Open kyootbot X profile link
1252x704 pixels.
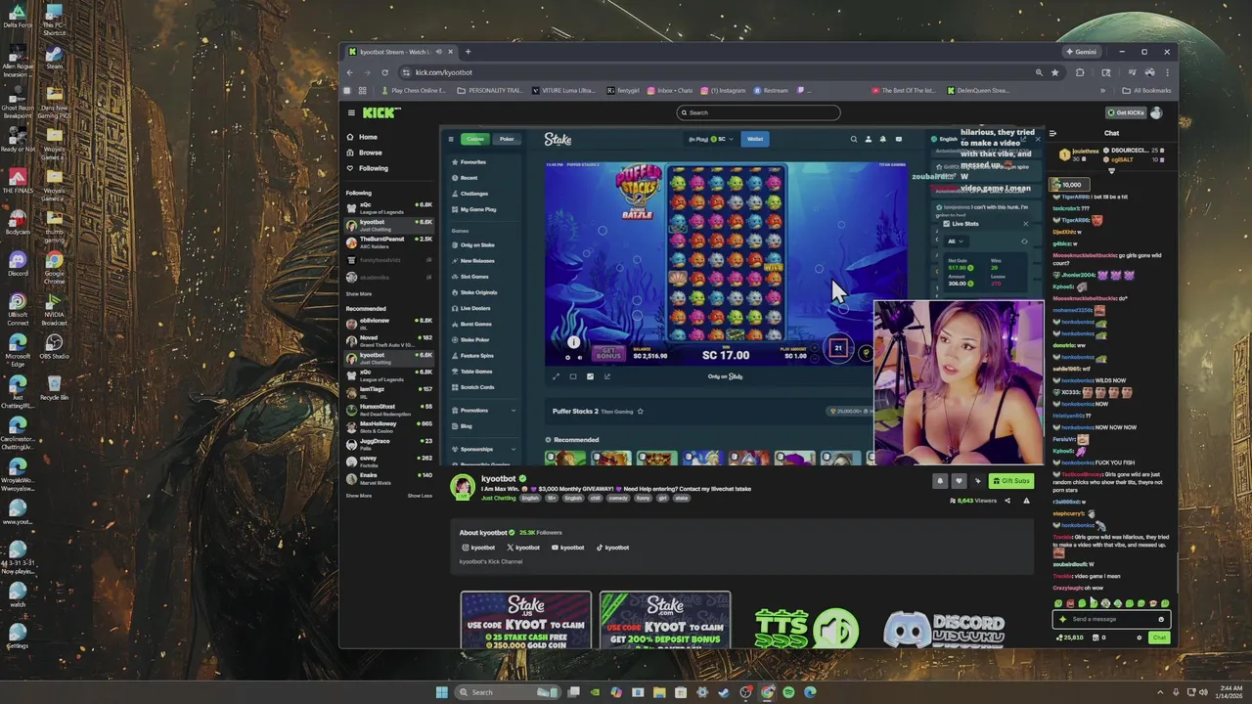pos(523,548)
